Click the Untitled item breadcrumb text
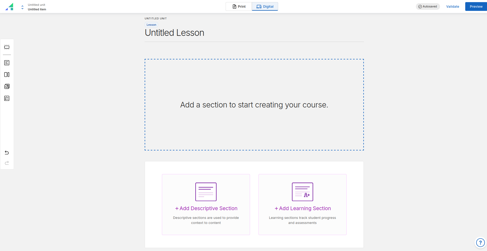Screen dimensions: 487x251 pyautogui.click(x=37, y=9)
